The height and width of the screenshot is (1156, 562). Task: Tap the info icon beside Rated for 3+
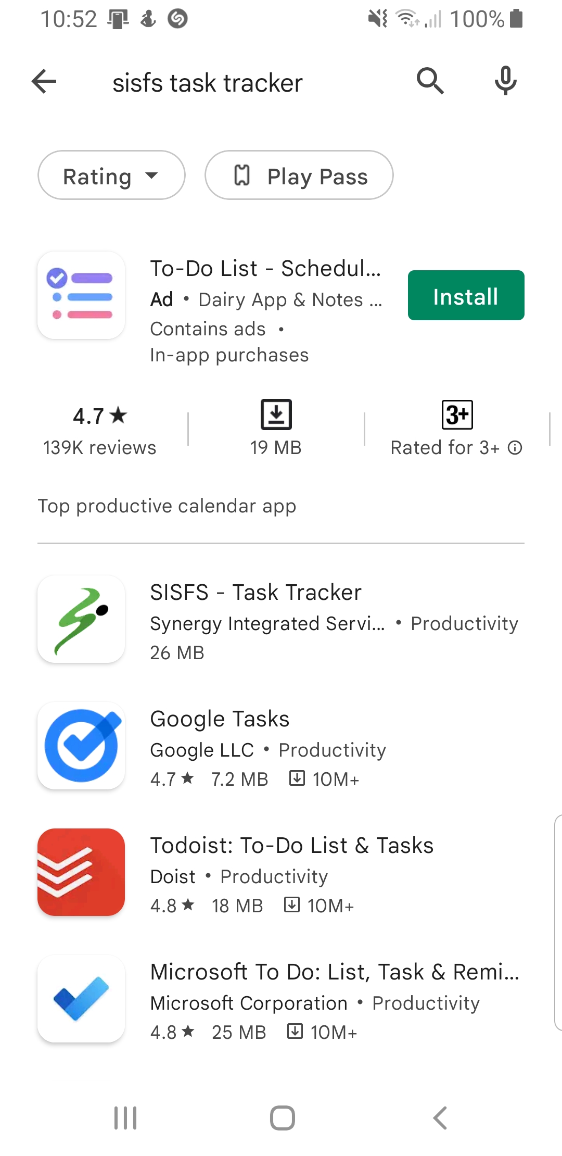tap(515, 448)
